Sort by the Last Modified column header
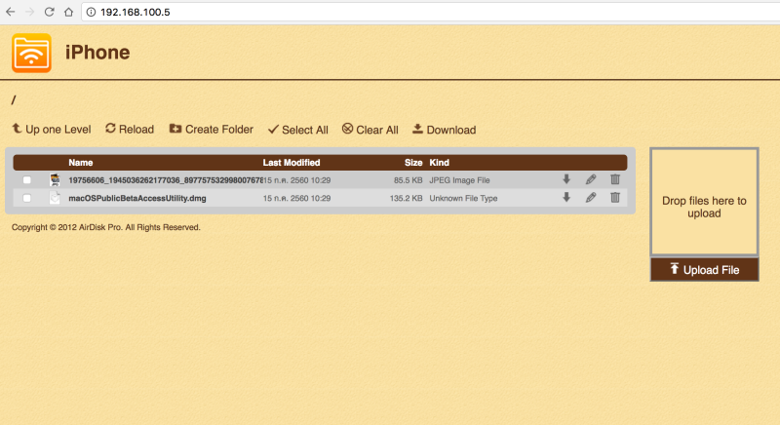The image size is (780, 425). point(292,163)
